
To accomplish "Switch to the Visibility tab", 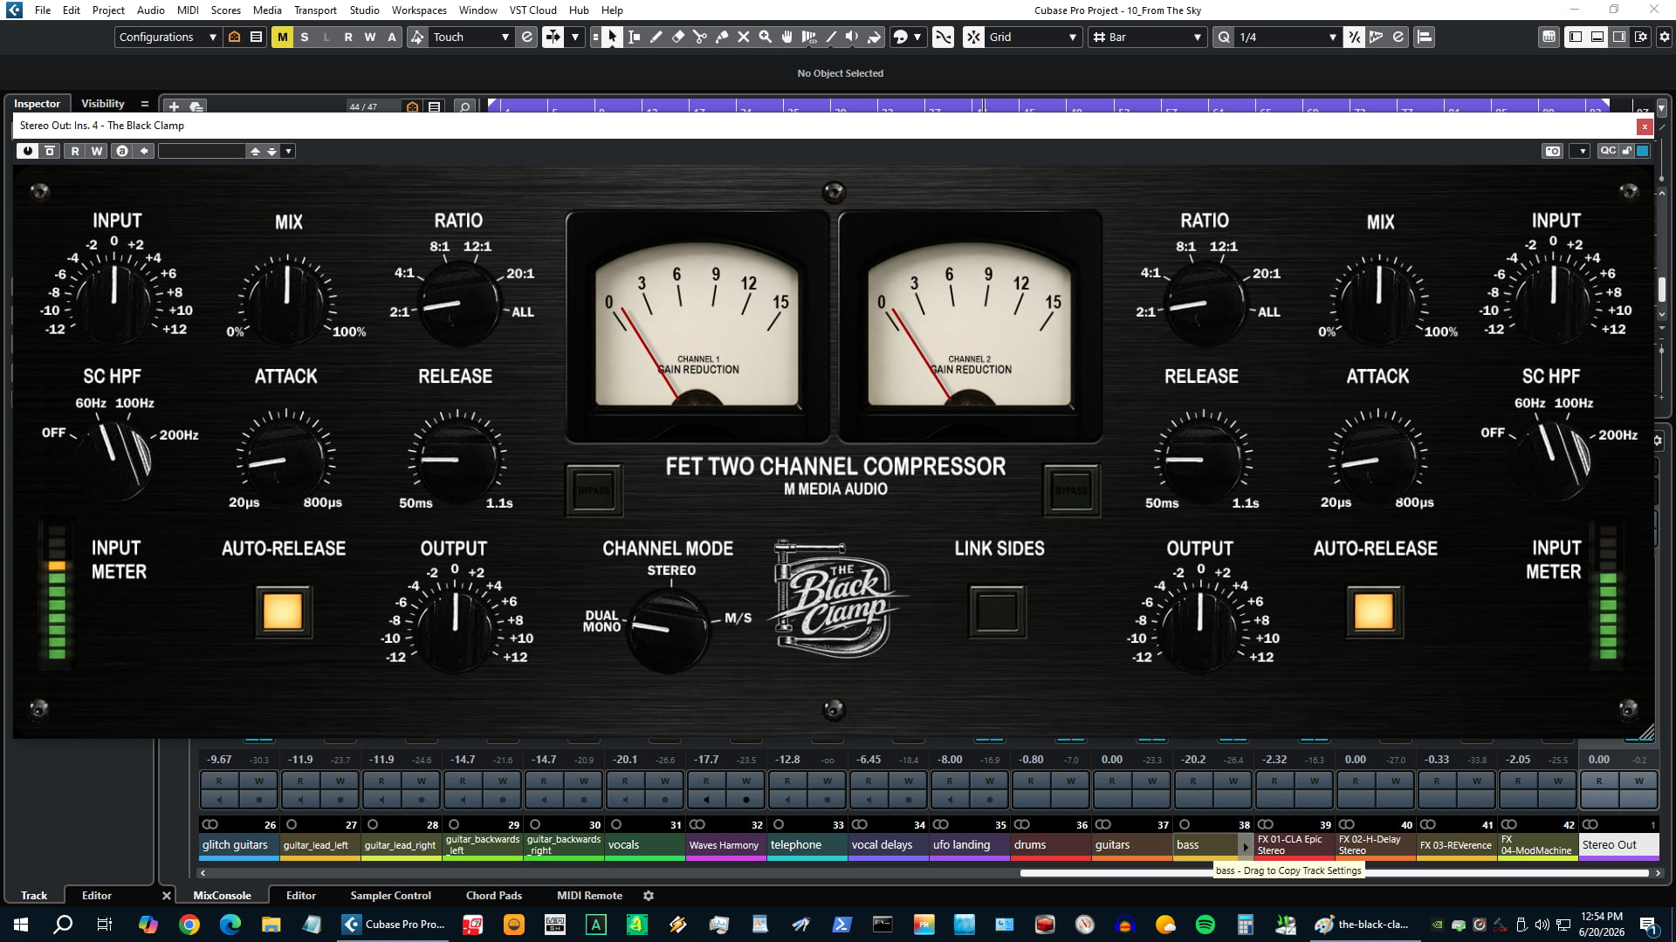I will click(103, 103).
